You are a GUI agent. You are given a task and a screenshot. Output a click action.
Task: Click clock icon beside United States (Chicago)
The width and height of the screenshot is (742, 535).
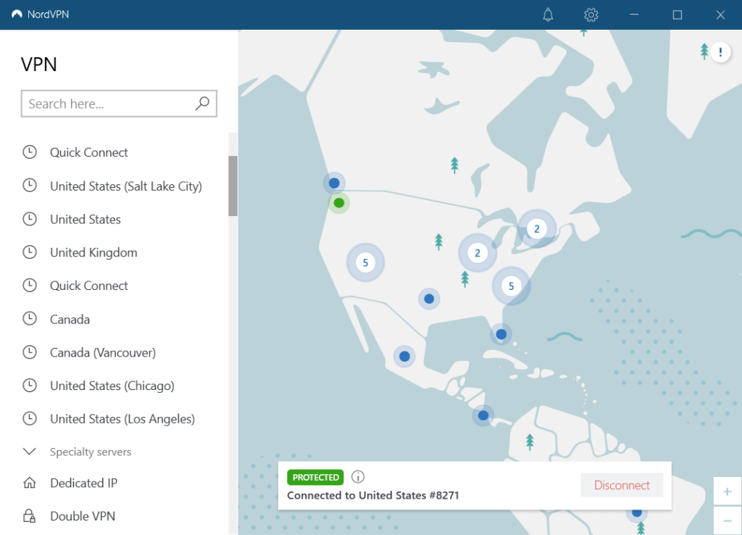(30, 385)
